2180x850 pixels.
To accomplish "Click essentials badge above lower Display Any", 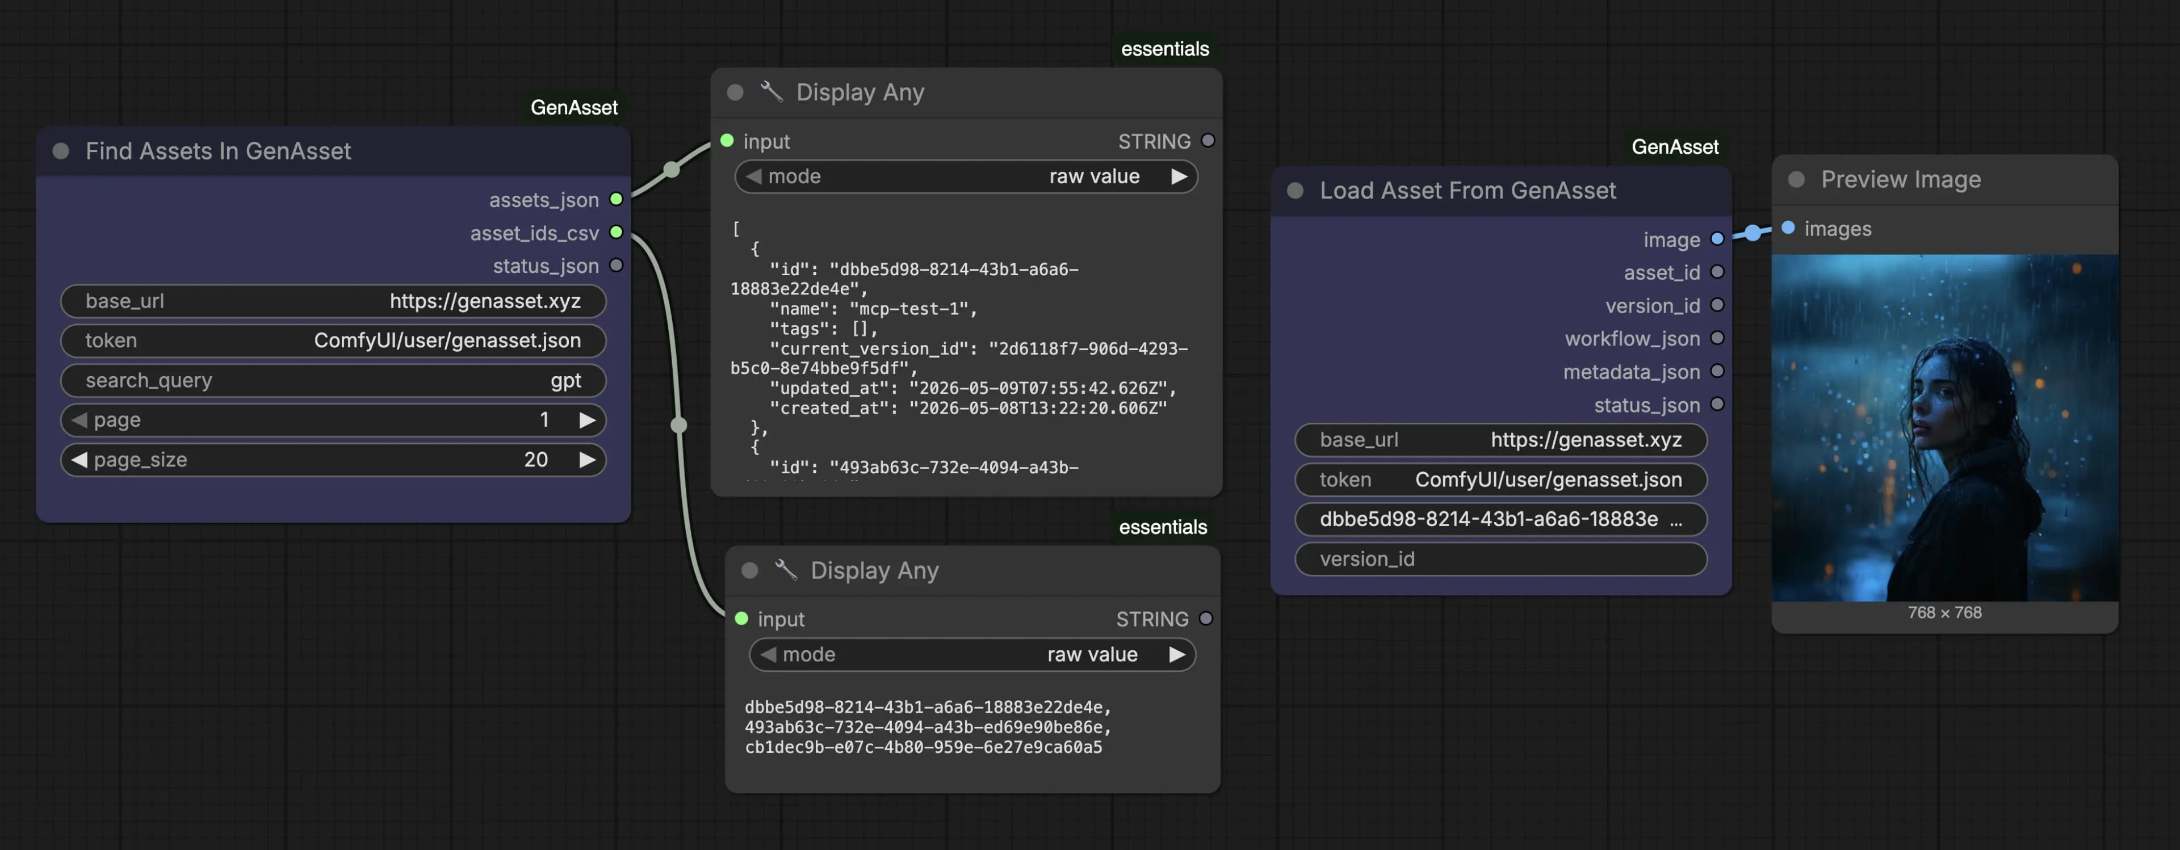I will click(x=1163, y=528).
